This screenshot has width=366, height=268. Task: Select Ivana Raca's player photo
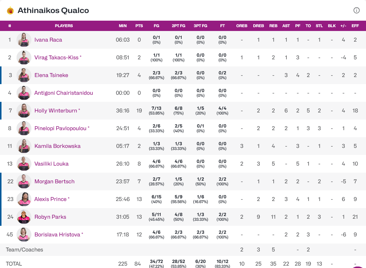[x=24, y=40]
